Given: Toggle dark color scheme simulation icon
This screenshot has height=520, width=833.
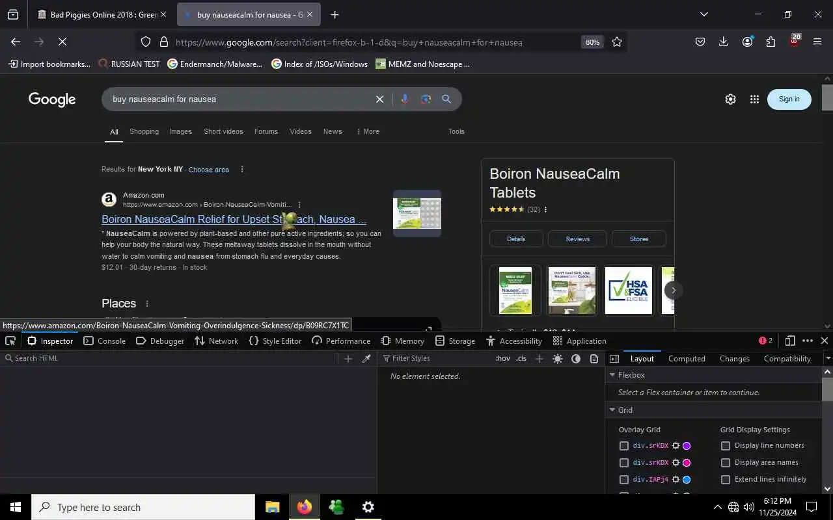Looking at the screenshot, I should click(576, 358).
